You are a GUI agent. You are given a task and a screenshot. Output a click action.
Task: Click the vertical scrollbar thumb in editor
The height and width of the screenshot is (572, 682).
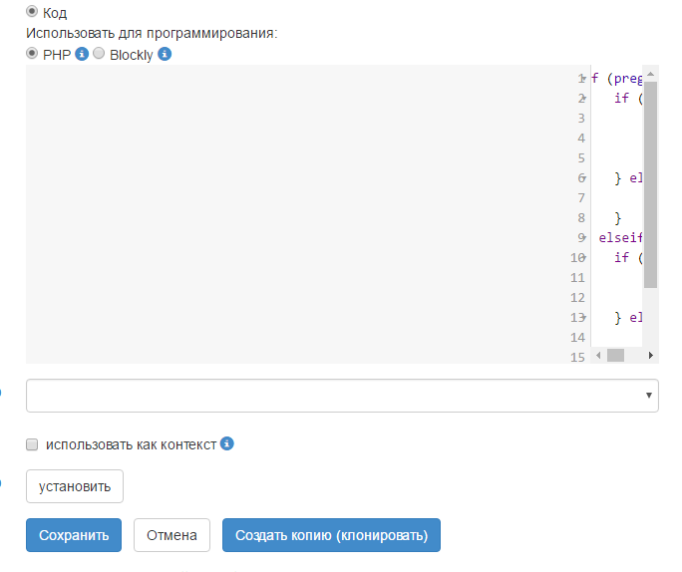[x=650, y=179]
